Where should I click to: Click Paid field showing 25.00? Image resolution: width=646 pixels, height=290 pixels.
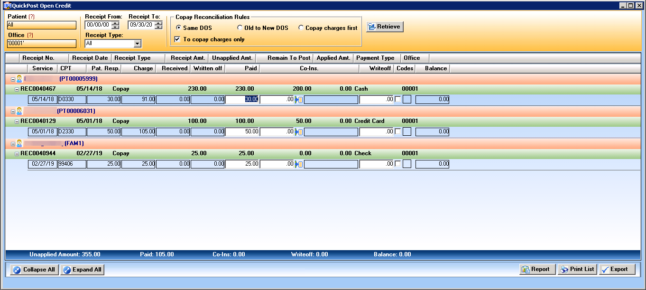pyautogui.click(x=242, y=164)
